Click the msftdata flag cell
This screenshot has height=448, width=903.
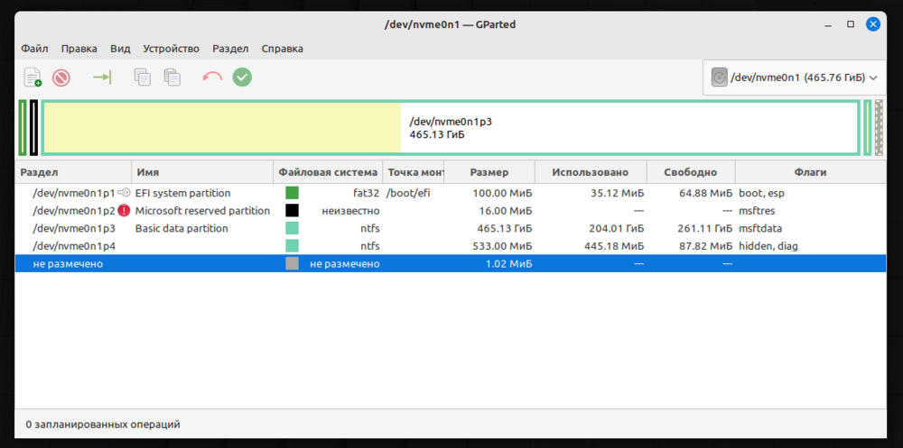[x=760, y=229]
